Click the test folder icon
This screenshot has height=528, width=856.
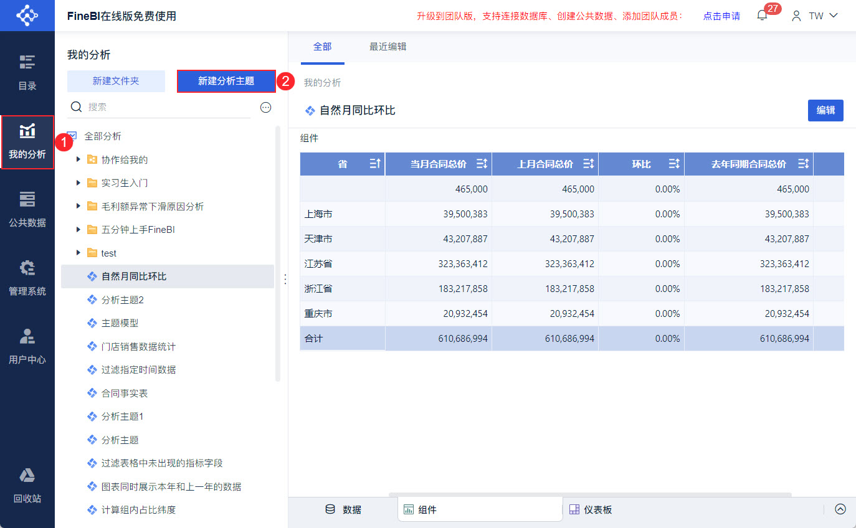92,253
